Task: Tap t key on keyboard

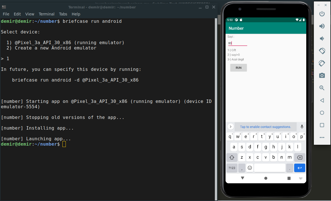Action: [262, 136]
